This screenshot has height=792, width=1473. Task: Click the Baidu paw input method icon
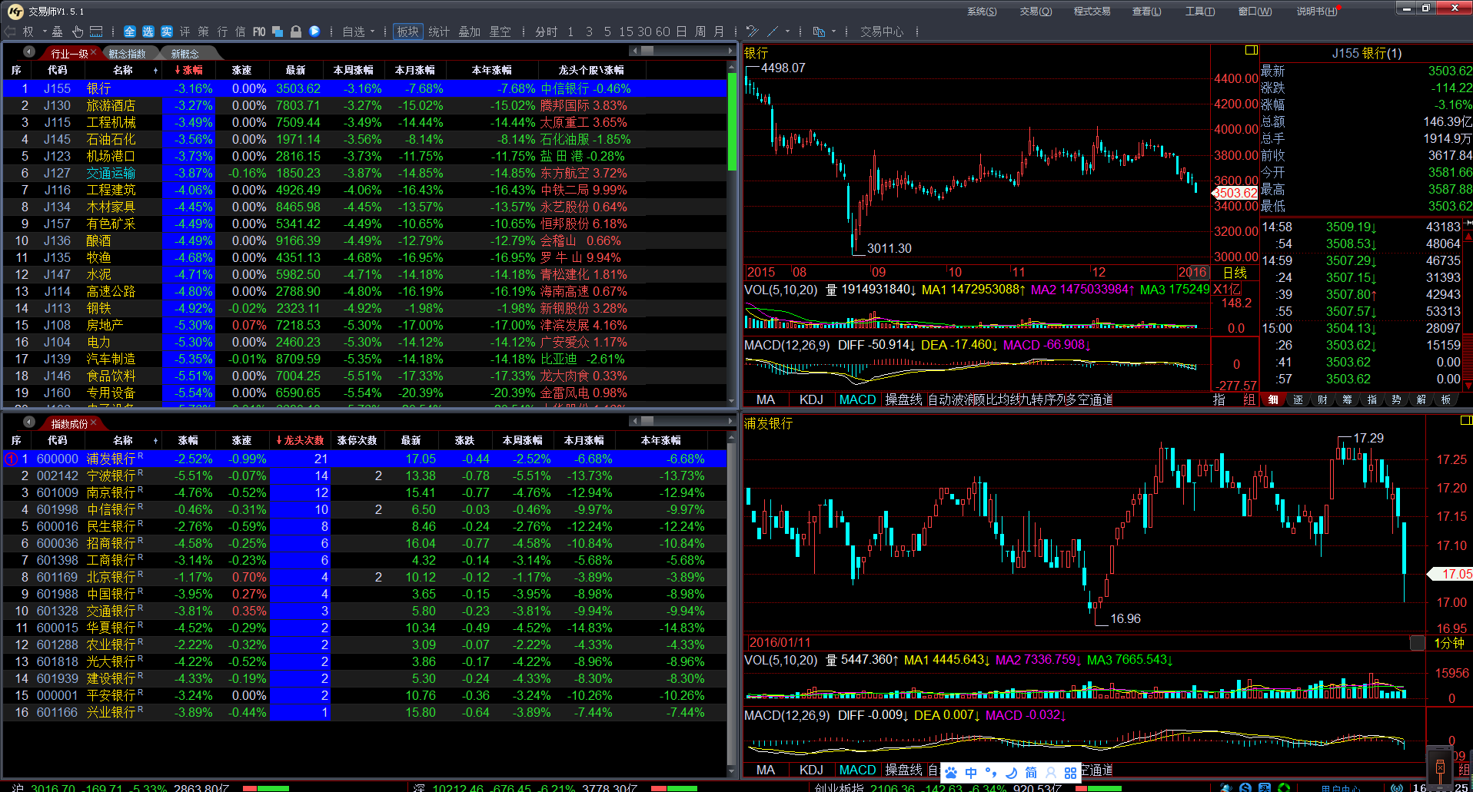point(952,772)
